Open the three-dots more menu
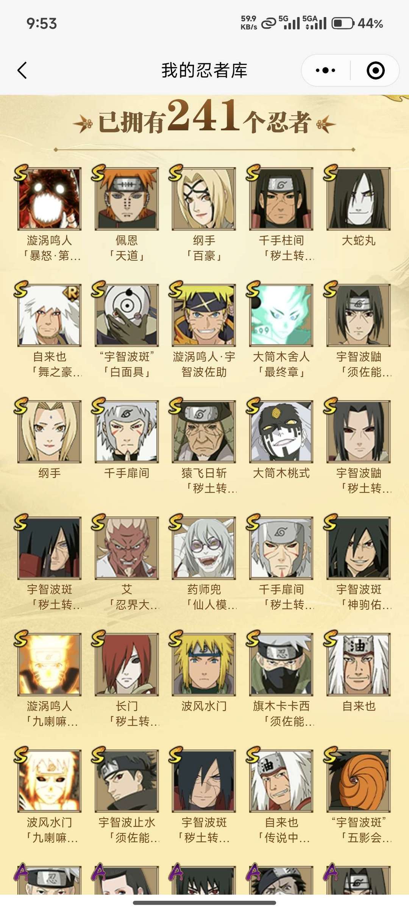 (325, 71)
